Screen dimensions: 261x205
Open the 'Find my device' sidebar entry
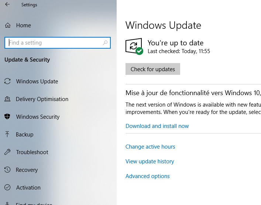[34, 203]
